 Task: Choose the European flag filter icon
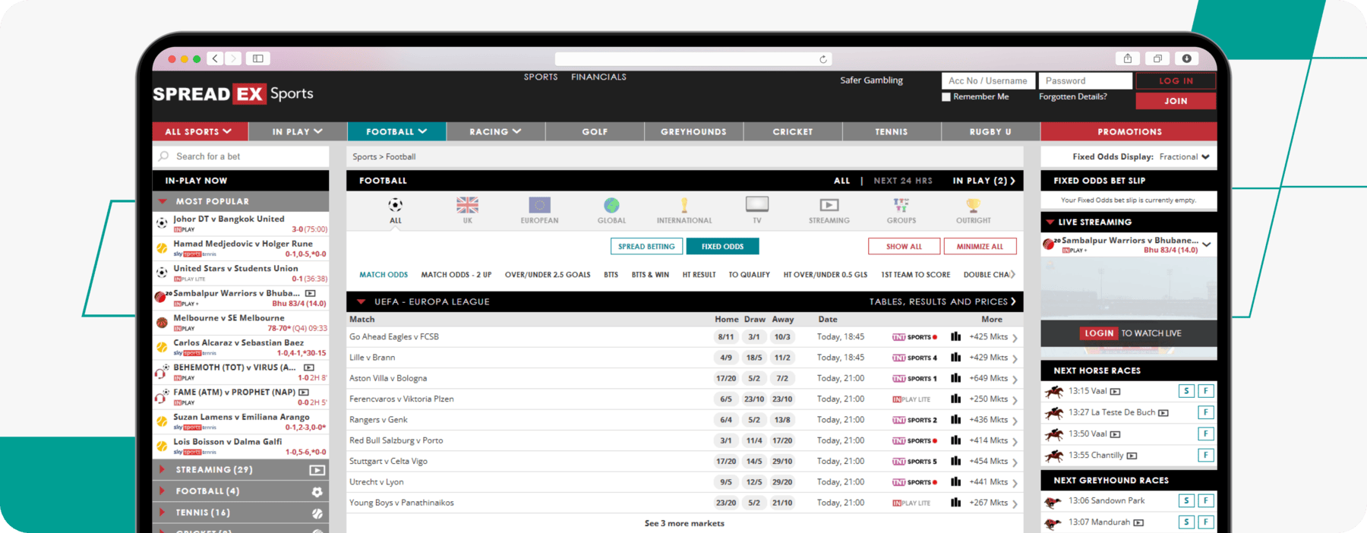tap(539, 205)
